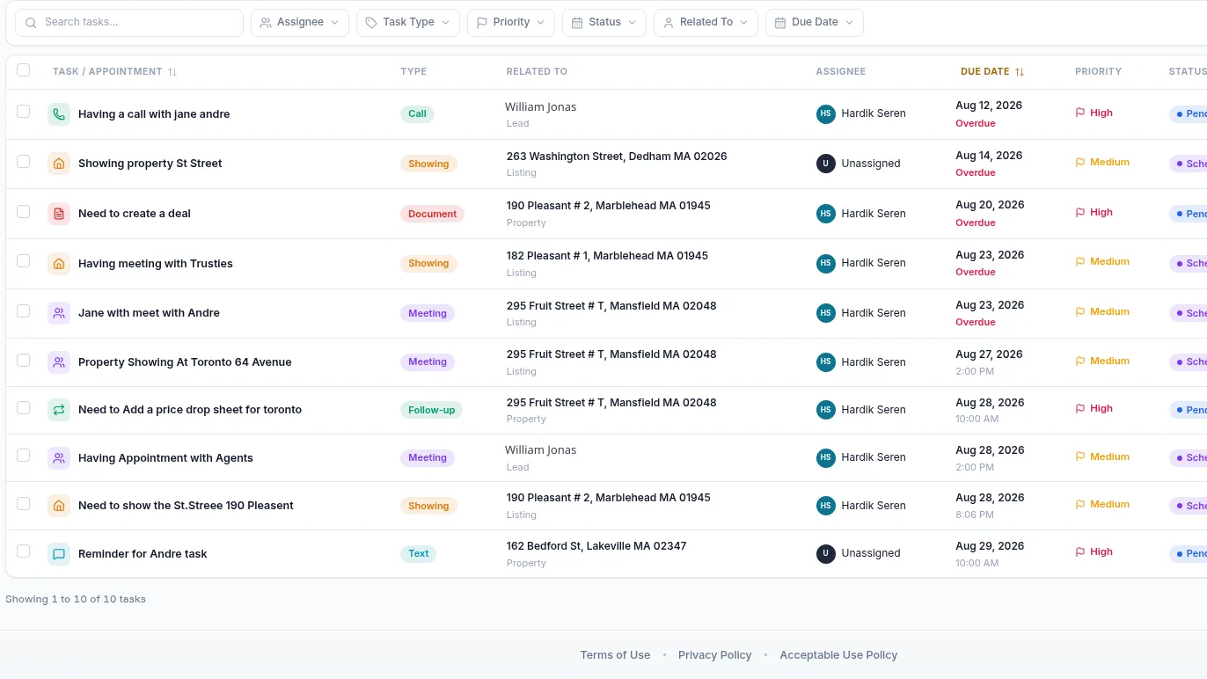The width and height of the screenshot is (1207, 679).
Task: Click task name Need to show the St.Streee 190 Pleasent
Action: [186, 506]
